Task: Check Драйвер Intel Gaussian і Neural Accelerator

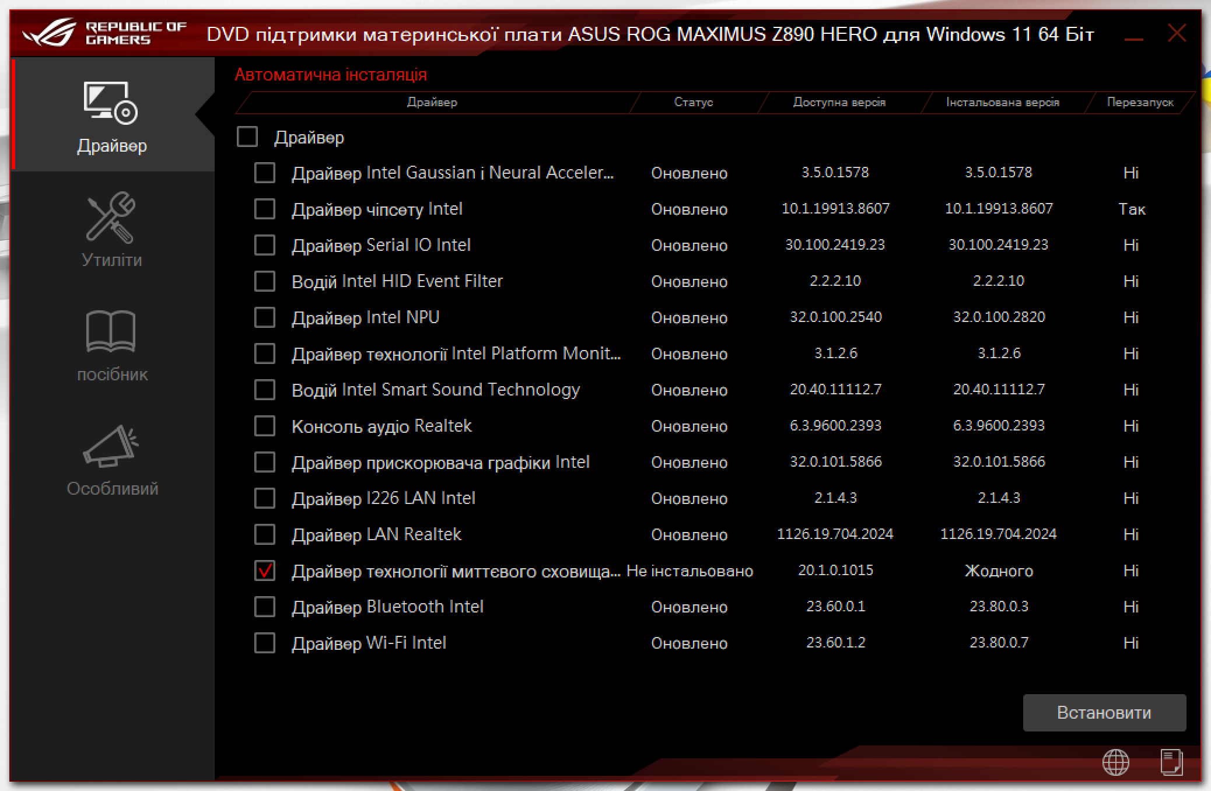Action: click(x=265, y=173)
